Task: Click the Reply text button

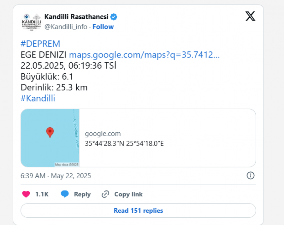Action: 82,194
